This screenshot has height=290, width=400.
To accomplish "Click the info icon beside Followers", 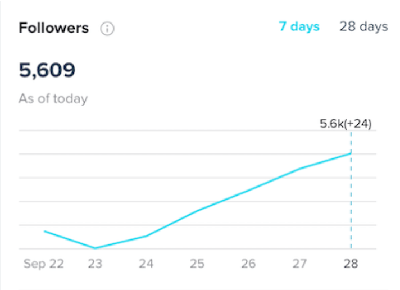I will tap(107, 29).
